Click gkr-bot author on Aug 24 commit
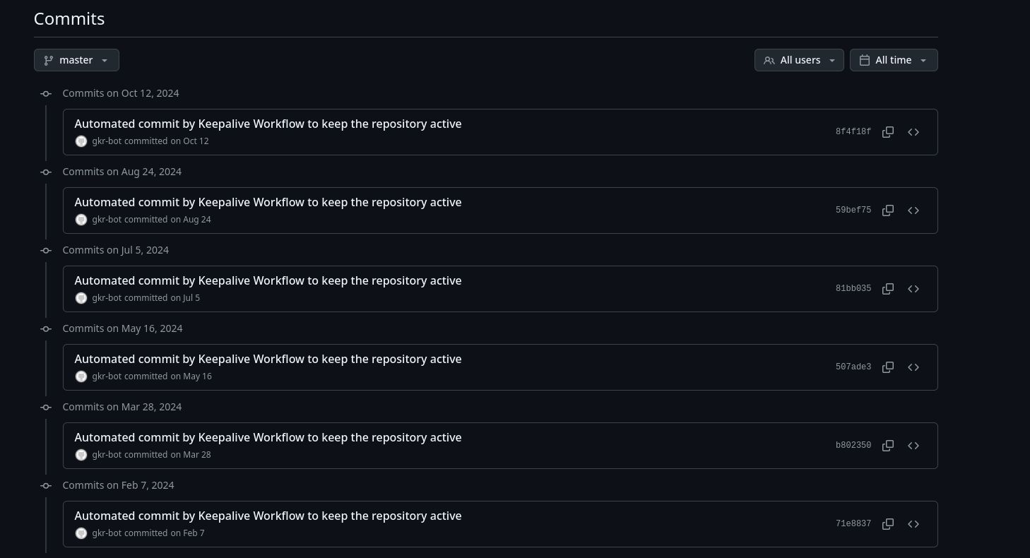Screen dimensions: 1030x558 click(107, 220)
